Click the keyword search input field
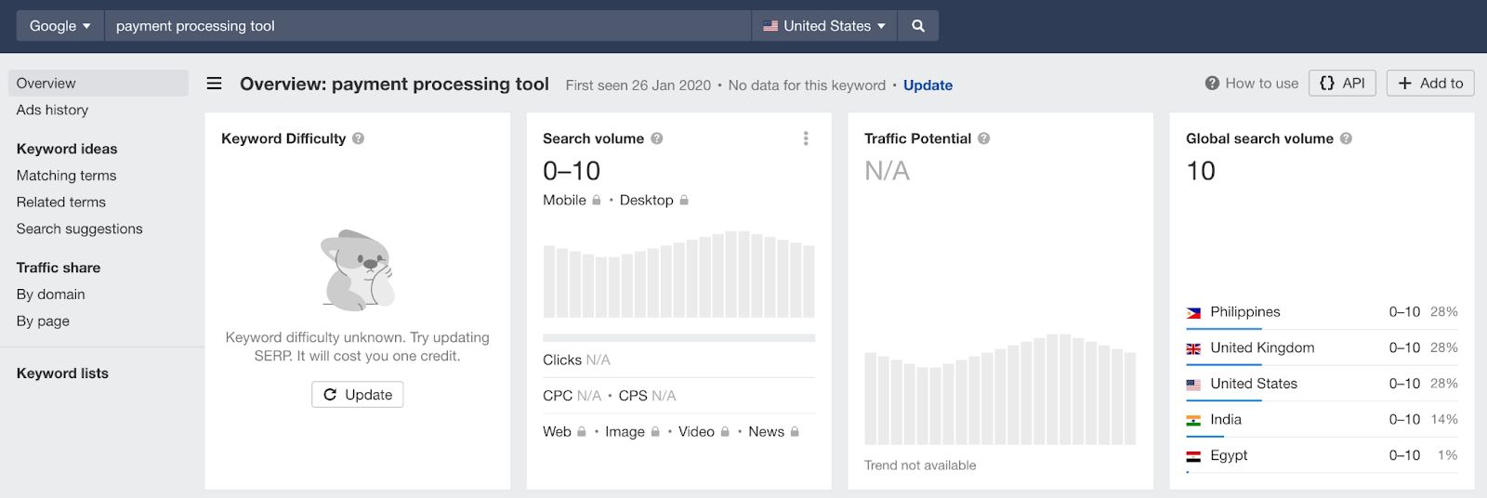 click(428, 26)
